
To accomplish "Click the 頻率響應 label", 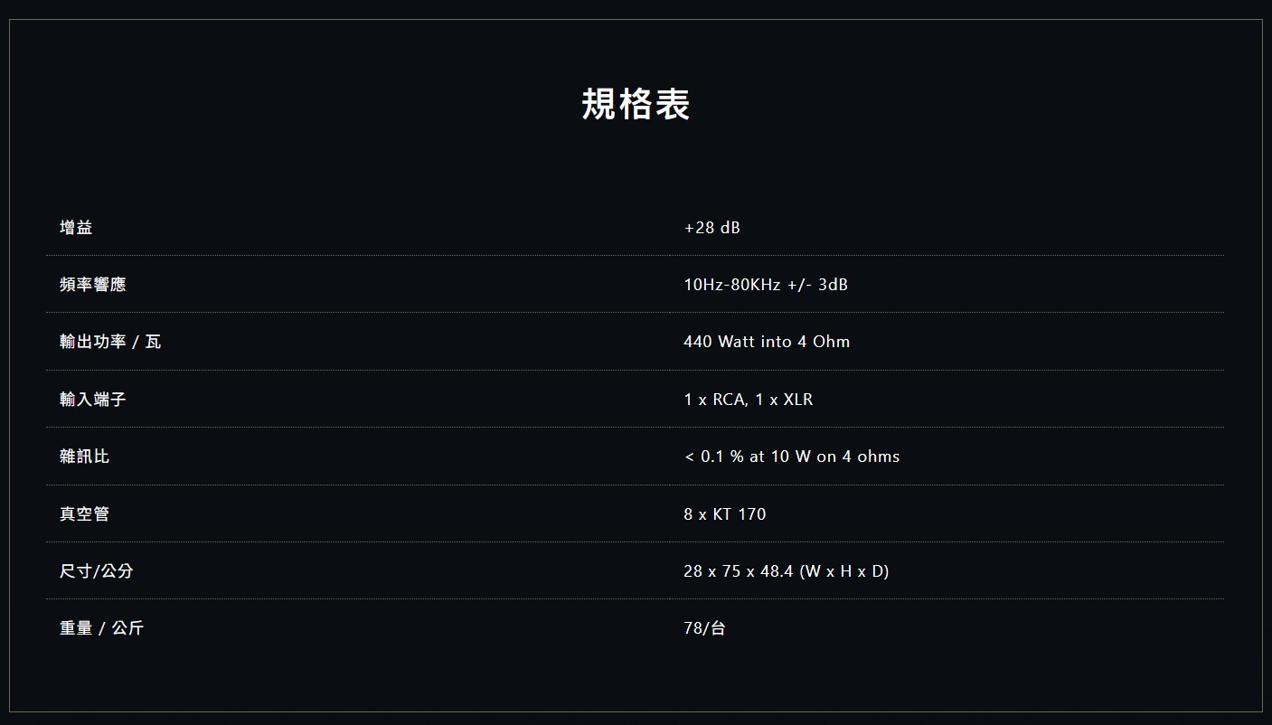I will [x=92, y=285].
